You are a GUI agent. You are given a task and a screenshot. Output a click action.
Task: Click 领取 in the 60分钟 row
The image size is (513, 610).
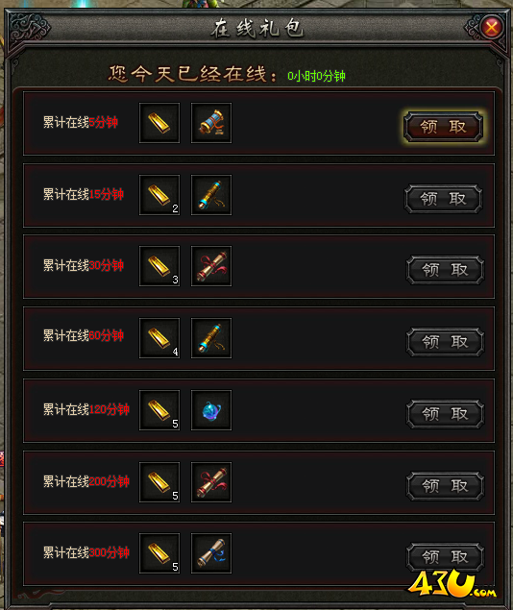tap(445, 342)
